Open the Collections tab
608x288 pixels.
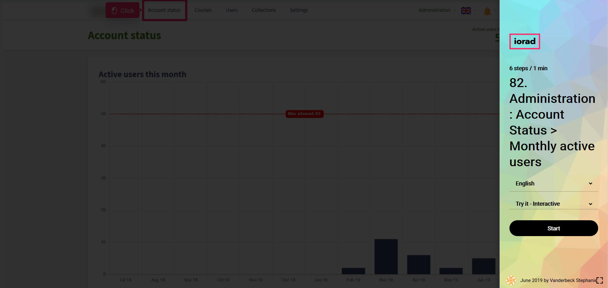(x=263, y=10)
